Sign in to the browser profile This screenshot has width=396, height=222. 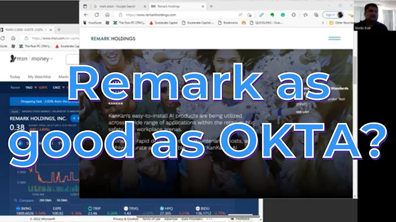coord(334,15)
